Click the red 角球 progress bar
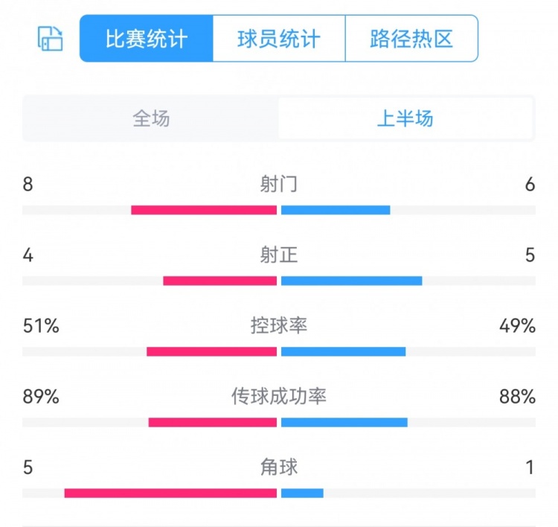 click(x=170, y=493)
